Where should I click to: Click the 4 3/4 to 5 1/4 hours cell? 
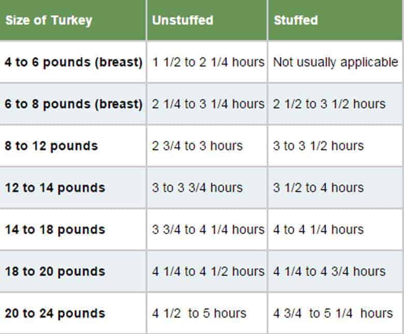tap(335, 313)
